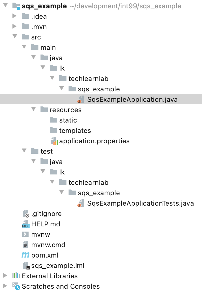Image resolution: width=202 pixels, height=297 pixels.
Task: Click the sqs_example project module icon
Action: [16, 6]
